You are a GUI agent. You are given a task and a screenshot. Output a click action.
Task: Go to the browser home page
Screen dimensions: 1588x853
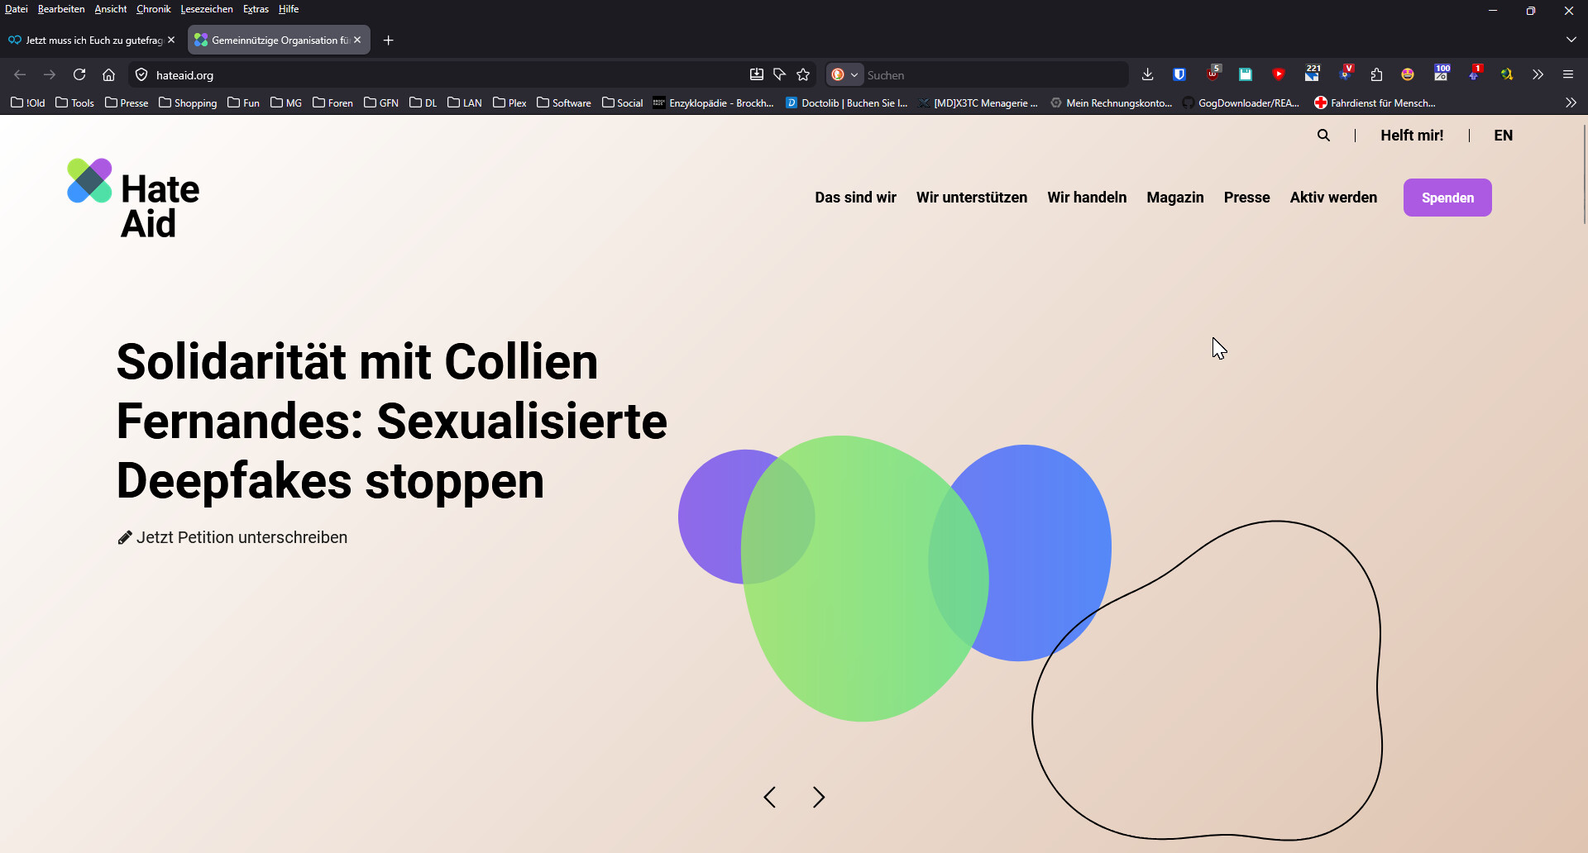[108, 74]
